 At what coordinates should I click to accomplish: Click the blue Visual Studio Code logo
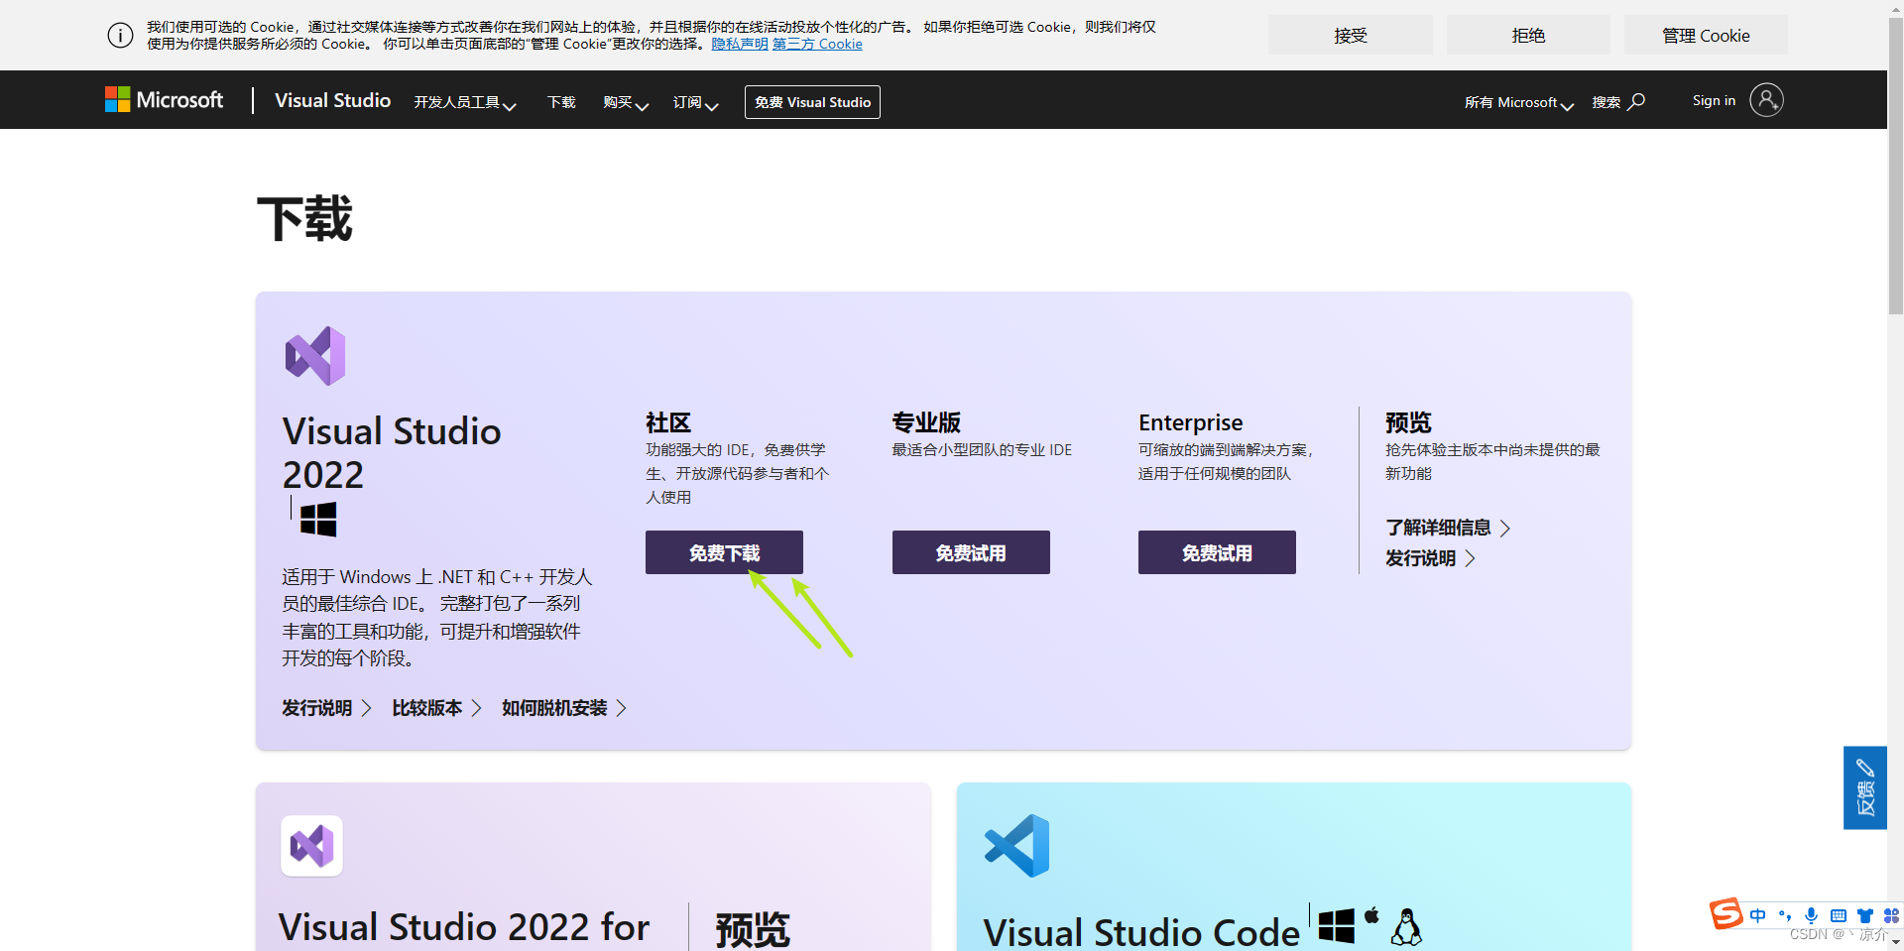1016,846
